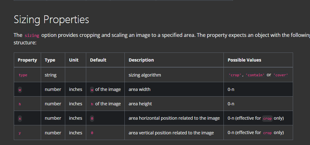
Task: Click the Description column header
Action: click(x=141, y=60)
